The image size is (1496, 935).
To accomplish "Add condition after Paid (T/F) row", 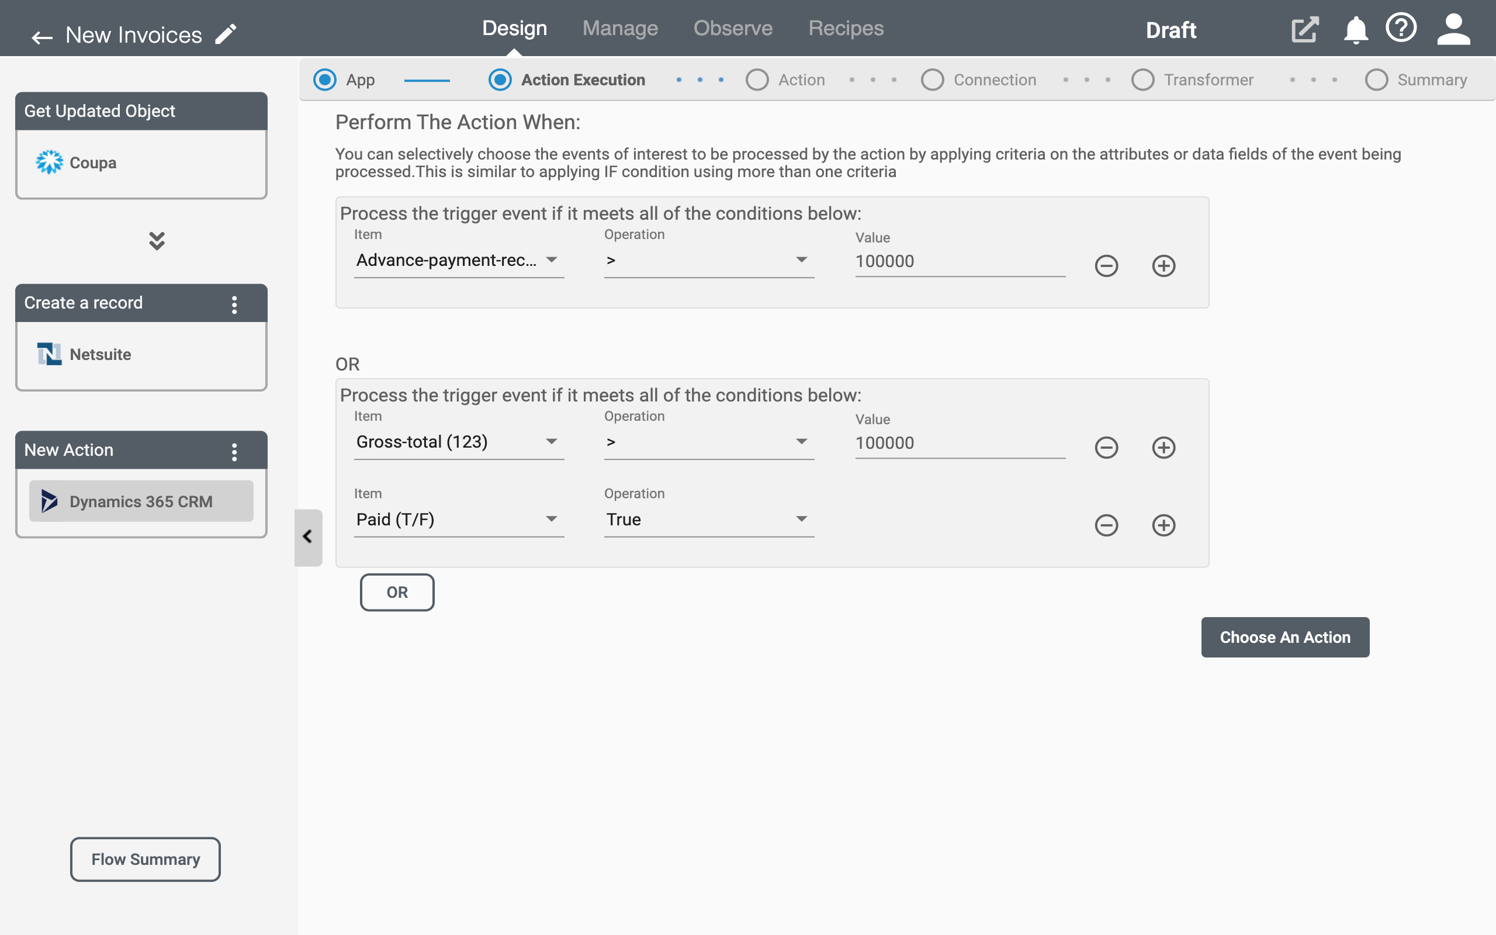I will click(x=1163, y=525).
